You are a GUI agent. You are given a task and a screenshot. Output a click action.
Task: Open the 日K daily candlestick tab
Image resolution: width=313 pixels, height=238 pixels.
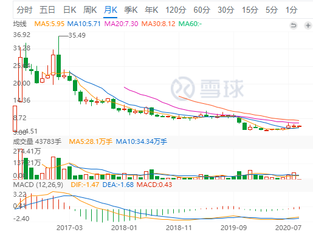pos(69,10)
